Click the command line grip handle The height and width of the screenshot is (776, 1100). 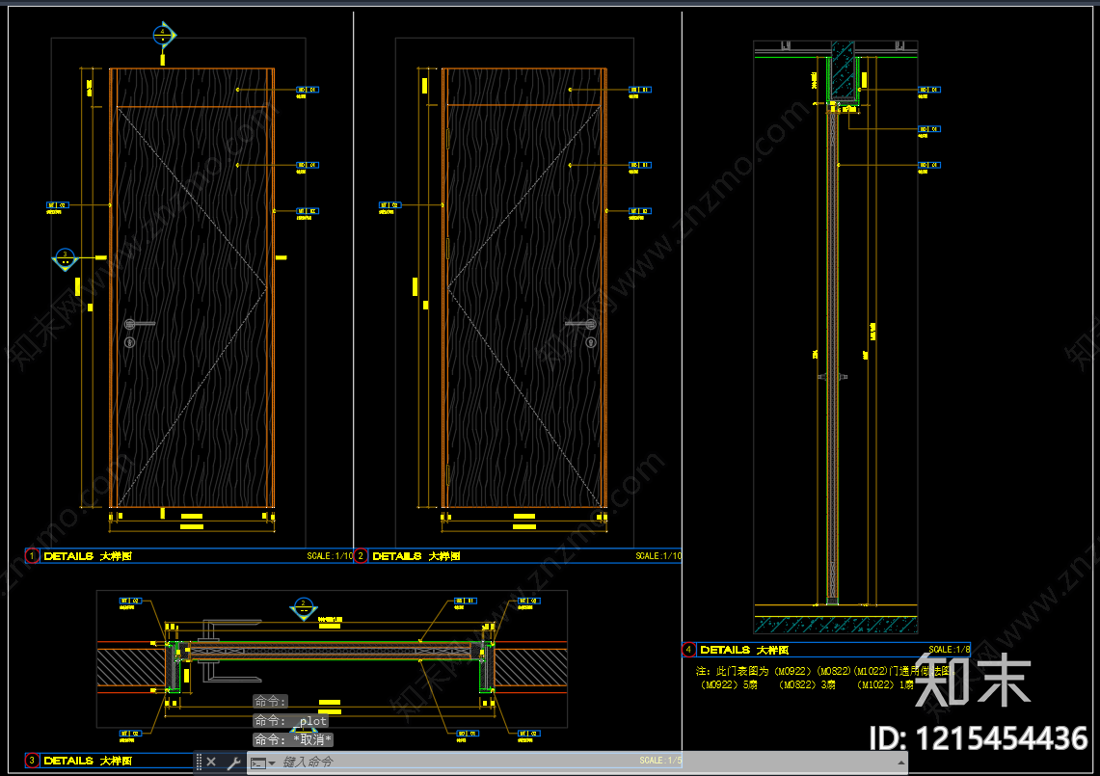pos(199,762)
